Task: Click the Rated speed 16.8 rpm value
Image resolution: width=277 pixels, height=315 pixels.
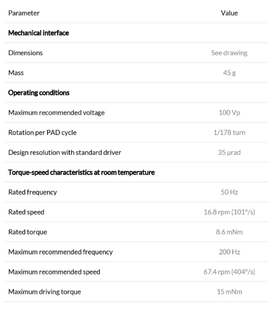Action: [229, 212]
